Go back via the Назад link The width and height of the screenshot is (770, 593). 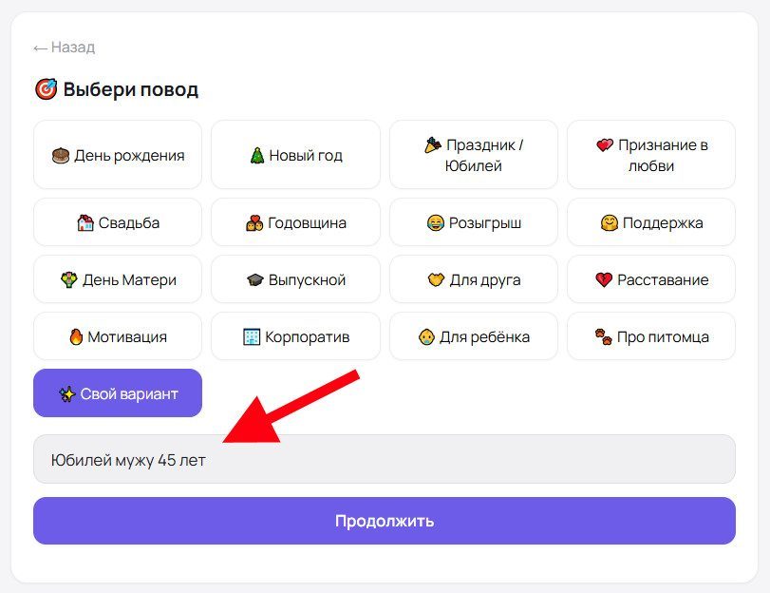(x=65, y=48)
